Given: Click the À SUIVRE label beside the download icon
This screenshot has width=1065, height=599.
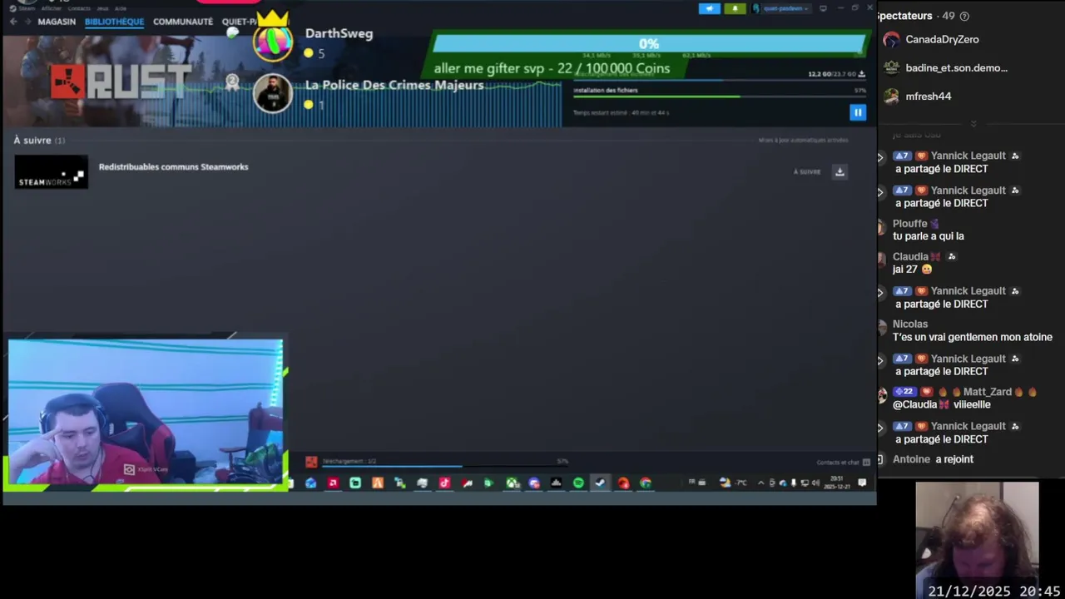Looking at the screenshot, I should click(x=807, y=172).
